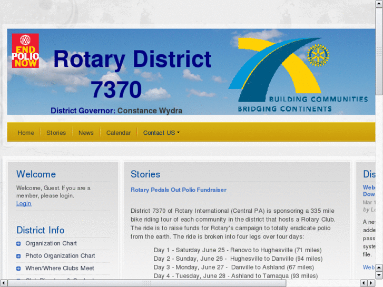Image resolution: width=383 pixels, height=287 pixels.
Task: Click the Login link
Action: [x=24, y=203]
